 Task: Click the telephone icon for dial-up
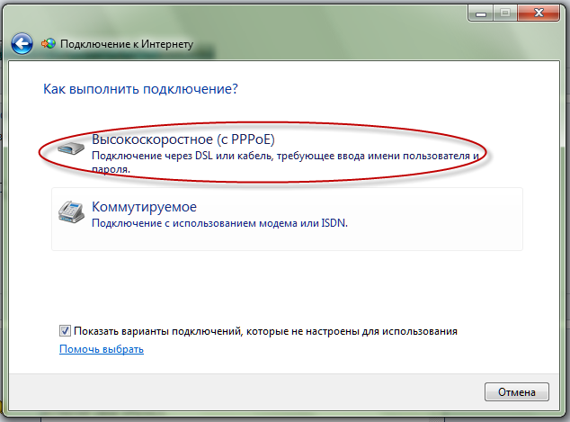tap(71, 211)
